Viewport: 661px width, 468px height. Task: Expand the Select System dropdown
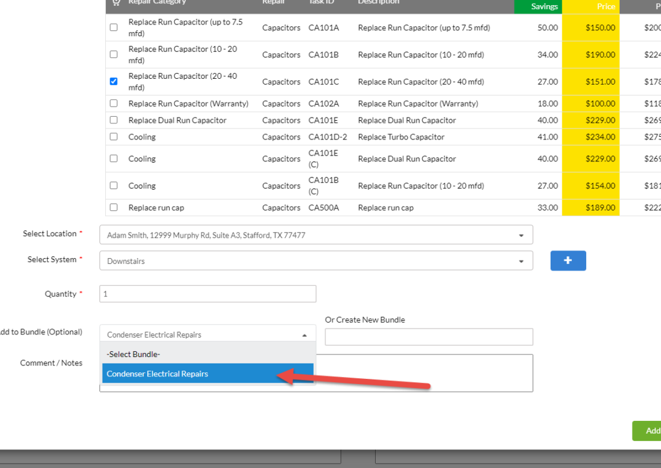(x=316, y=261)
